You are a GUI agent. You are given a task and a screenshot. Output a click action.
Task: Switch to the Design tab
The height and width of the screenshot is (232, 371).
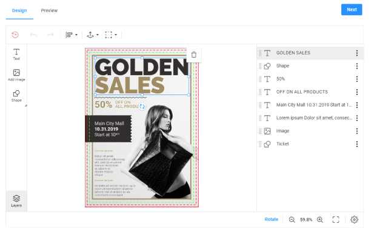[19, 10]
